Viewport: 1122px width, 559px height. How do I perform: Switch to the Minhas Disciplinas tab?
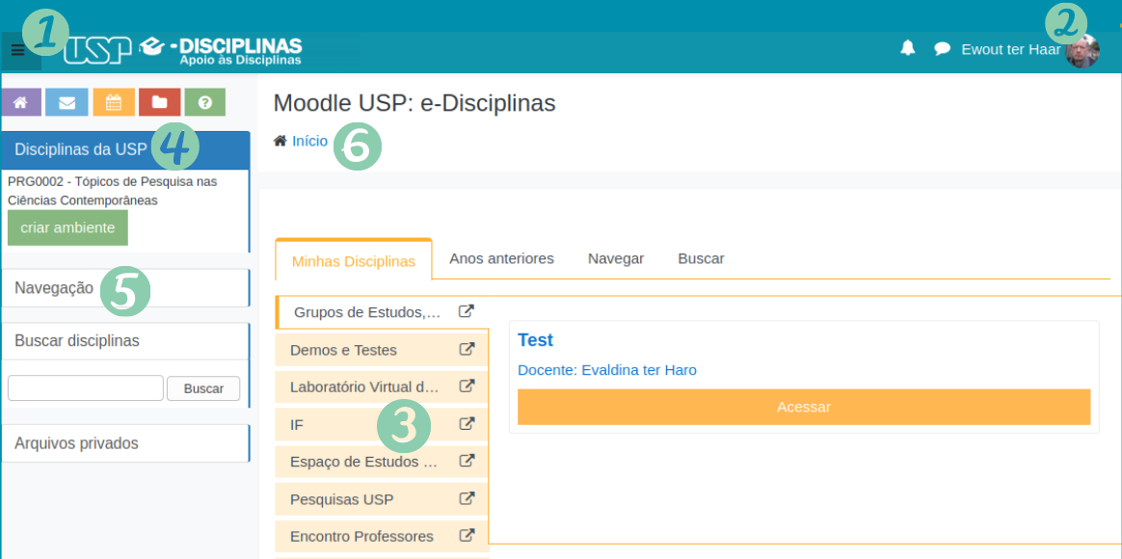(354, 260)
